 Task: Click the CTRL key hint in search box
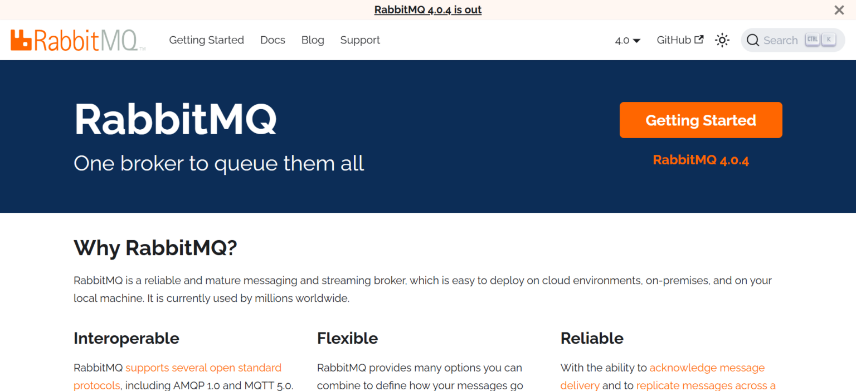pyautogui.click(x=812, y=39)
